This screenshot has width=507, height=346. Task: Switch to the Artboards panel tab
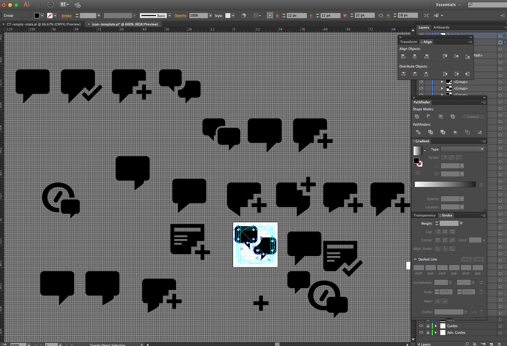pos(441,27)
